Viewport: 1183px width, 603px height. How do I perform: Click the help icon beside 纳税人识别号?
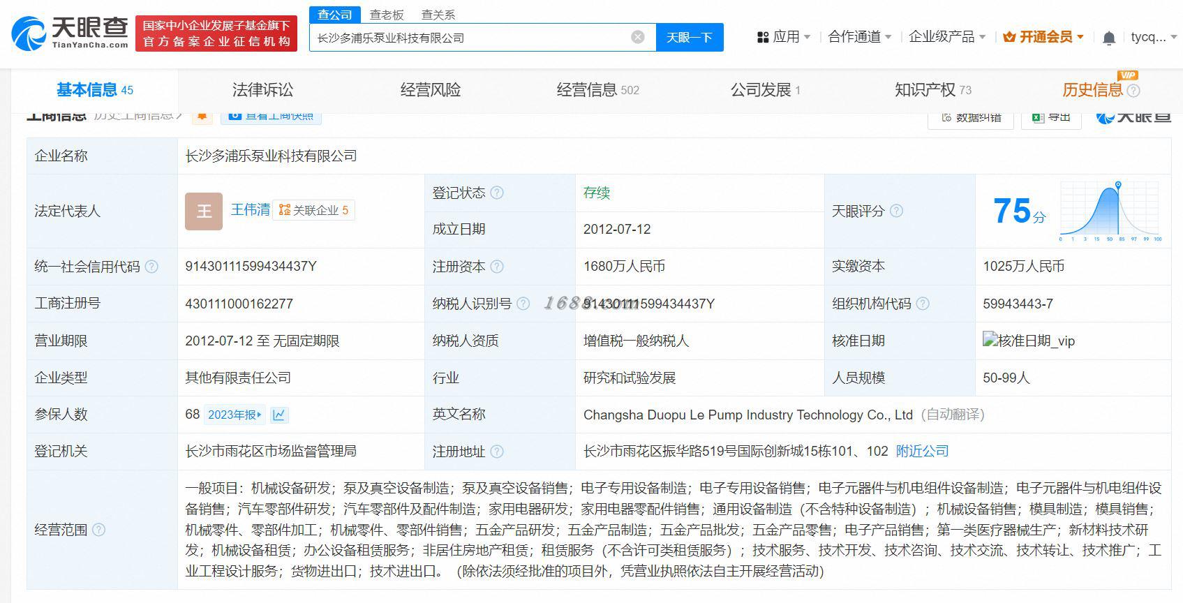tap(523, 304)
